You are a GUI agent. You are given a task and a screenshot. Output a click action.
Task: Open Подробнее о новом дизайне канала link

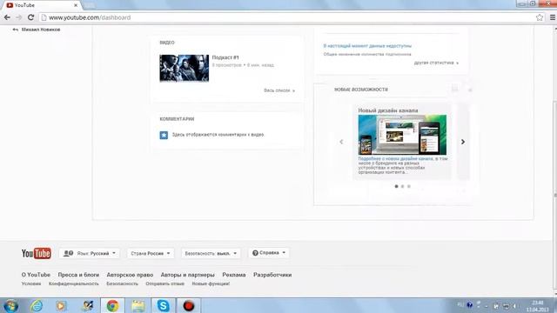[x=395, y=158]
